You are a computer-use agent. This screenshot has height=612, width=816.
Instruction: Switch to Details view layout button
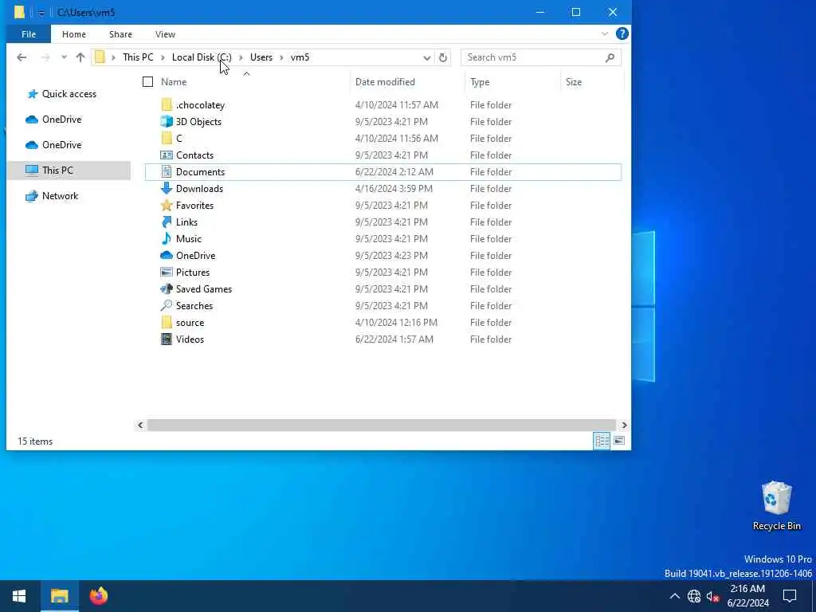click(x=602, y=441)
